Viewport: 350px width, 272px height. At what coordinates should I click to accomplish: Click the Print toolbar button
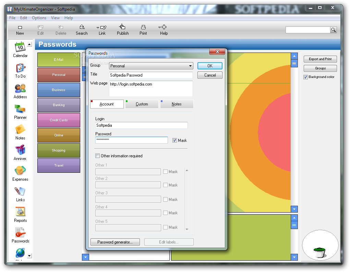(143, 30)
